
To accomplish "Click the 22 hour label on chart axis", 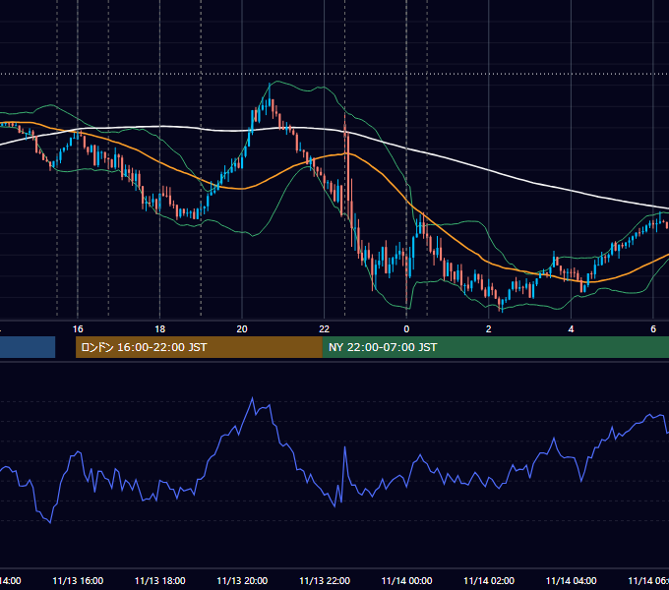I will (325, 329).
